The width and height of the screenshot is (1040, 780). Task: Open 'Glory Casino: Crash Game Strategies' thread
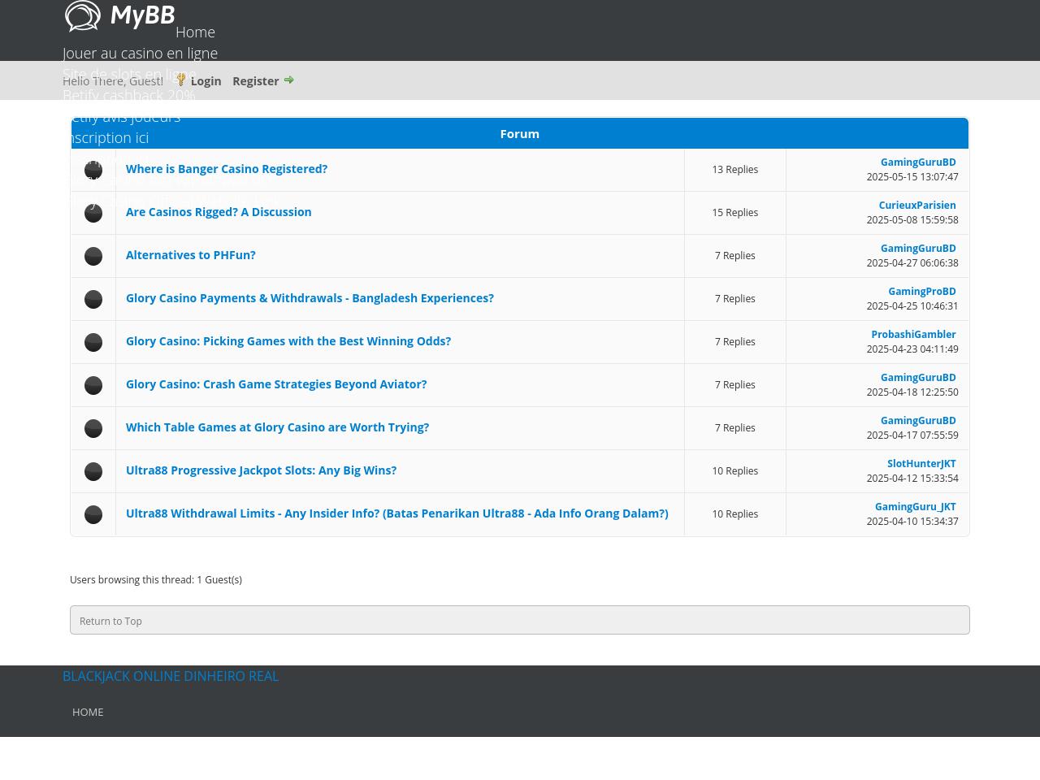pyautogui.click(x=276, y=384)
